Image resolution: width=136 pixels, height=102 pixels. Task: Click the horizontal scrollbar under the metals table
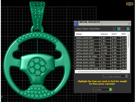pos(99,72)
